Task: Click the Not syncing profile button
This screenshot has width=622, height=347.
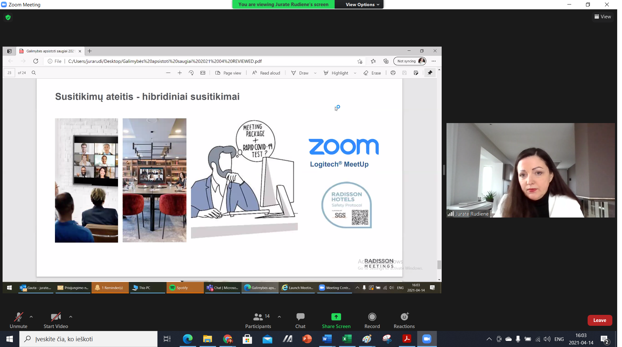Action: tap(410, 61)
